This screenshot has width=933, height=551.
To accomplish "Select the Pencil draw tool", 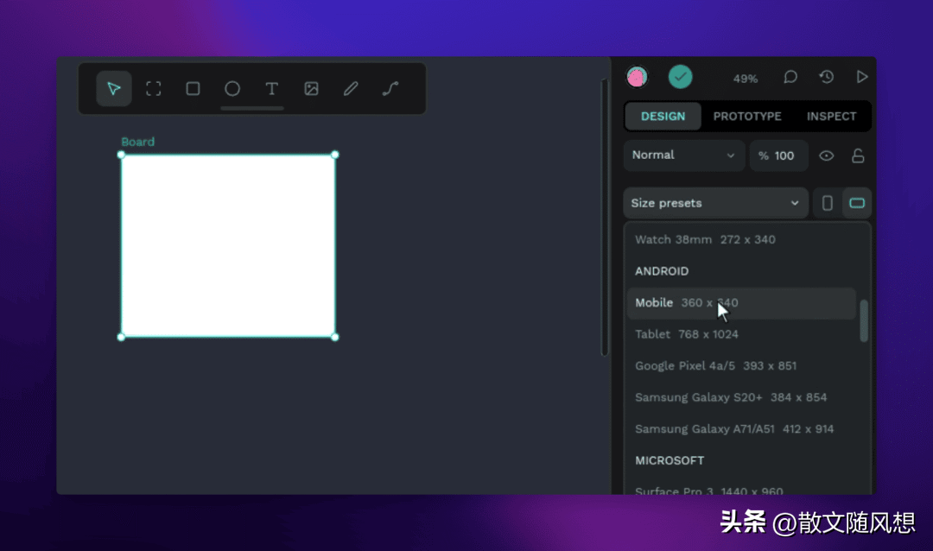I will click(x=351, y=89).
